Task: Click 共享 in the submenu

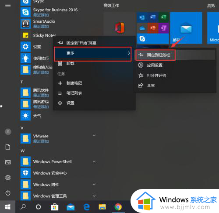Action: (175, 86)
